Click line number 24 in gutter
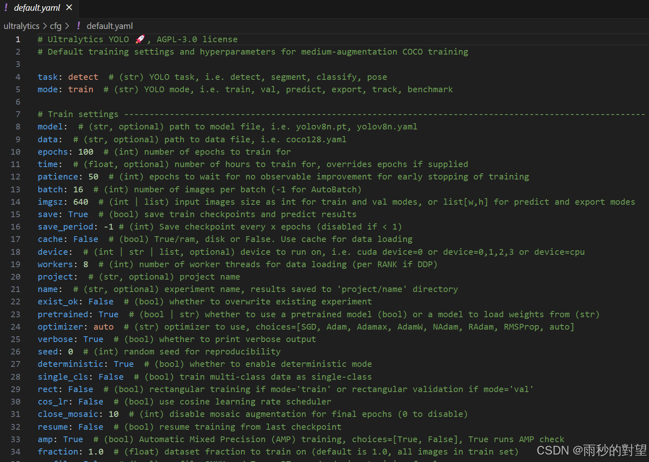Image resolution: width=649 pixels, height=462 pixels. tap(15, 327)
